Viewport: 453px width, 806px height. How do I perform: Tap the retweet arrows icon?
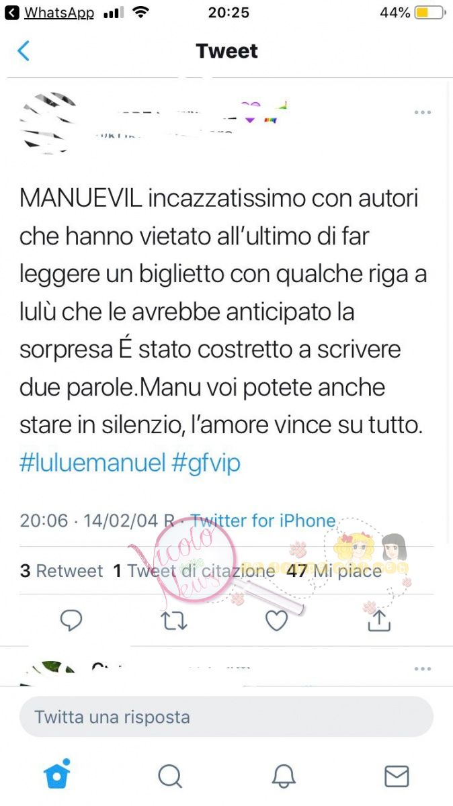pyautogui.click(x=174, y=621)
